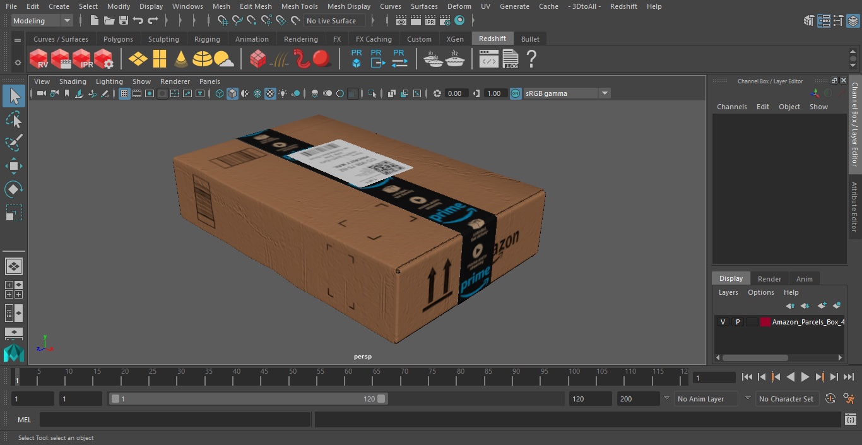
Task: Click the red layer color swatch
Action: [x=765, y=322]
